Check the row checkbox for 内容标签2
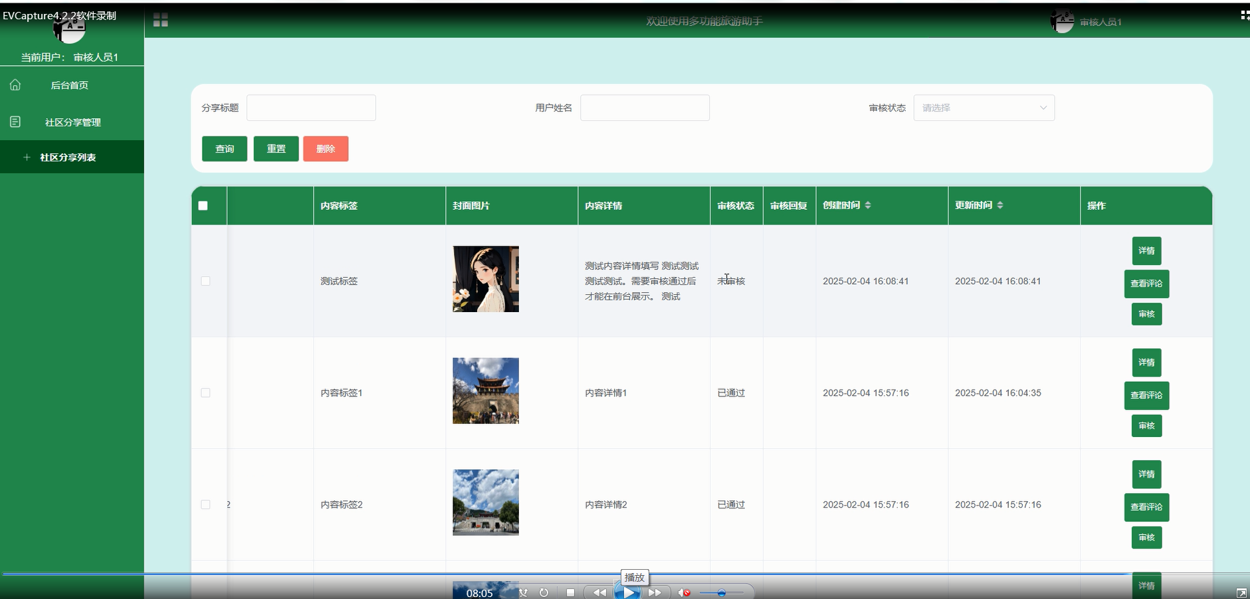Viewport: 1250px width, 599px height. (x=205, y=504)
